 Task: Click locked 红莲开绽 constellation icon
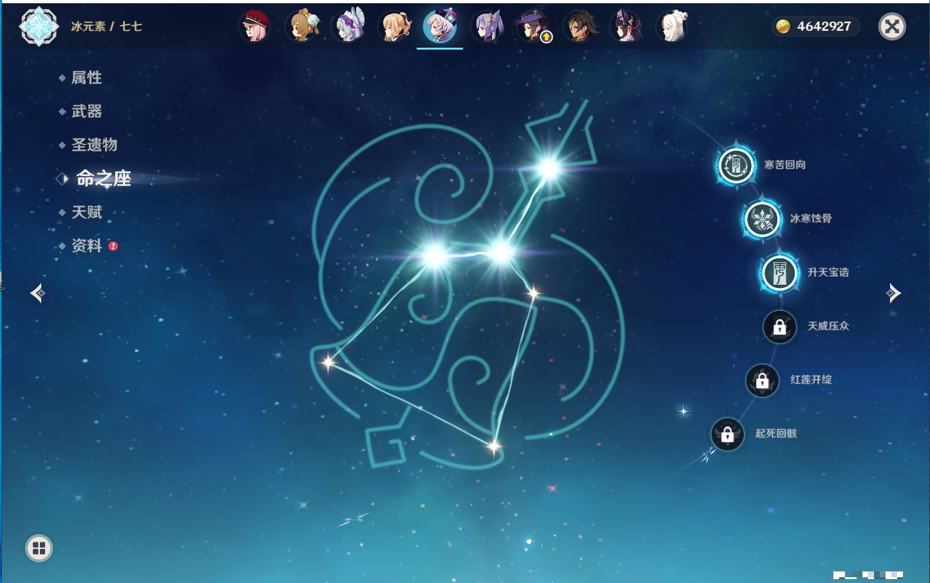(762, 381)
